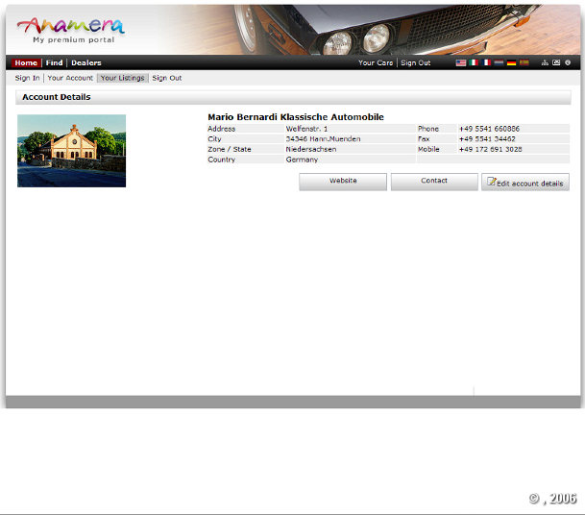Sign Out from the black top bar
Image resolution: width=585 pixels, height=515 pixels.
pos(416,62)
